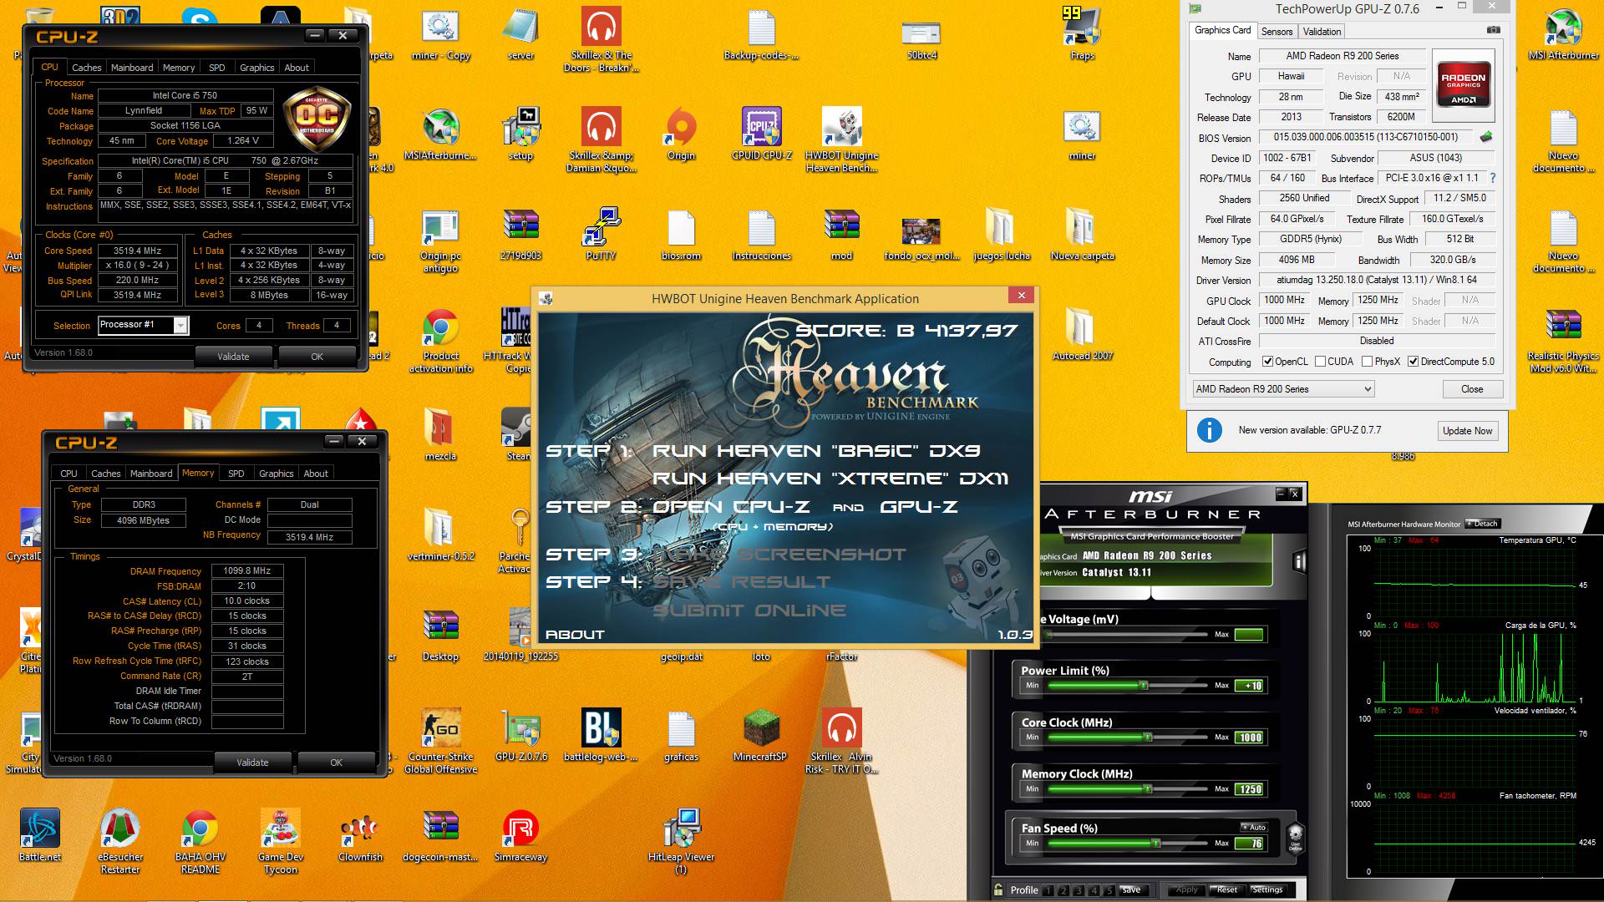Click the Power Limit slider handle
1604x902 pixels.
[x=1144, y=686]
